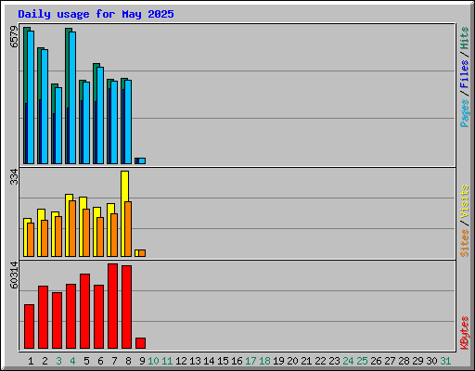
Task: Click the day 2 cyan pages bar
Action: point(45,107)
